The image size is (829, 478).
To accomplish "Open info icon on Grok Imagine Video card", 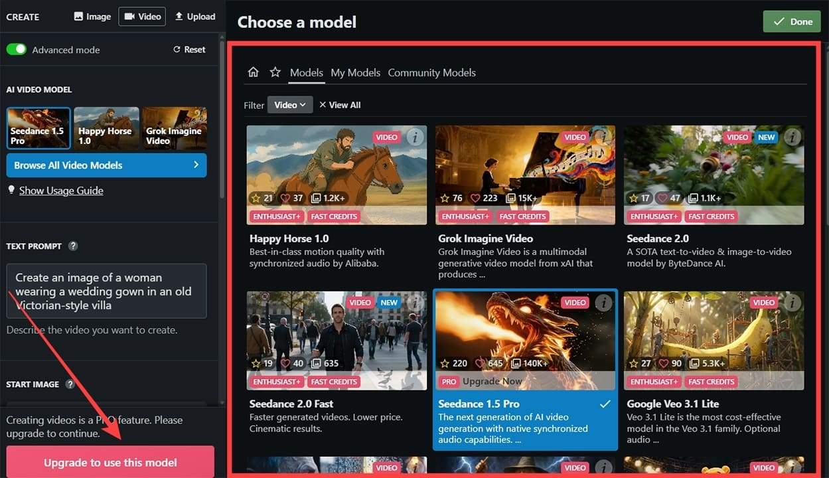I will point(603,137).
